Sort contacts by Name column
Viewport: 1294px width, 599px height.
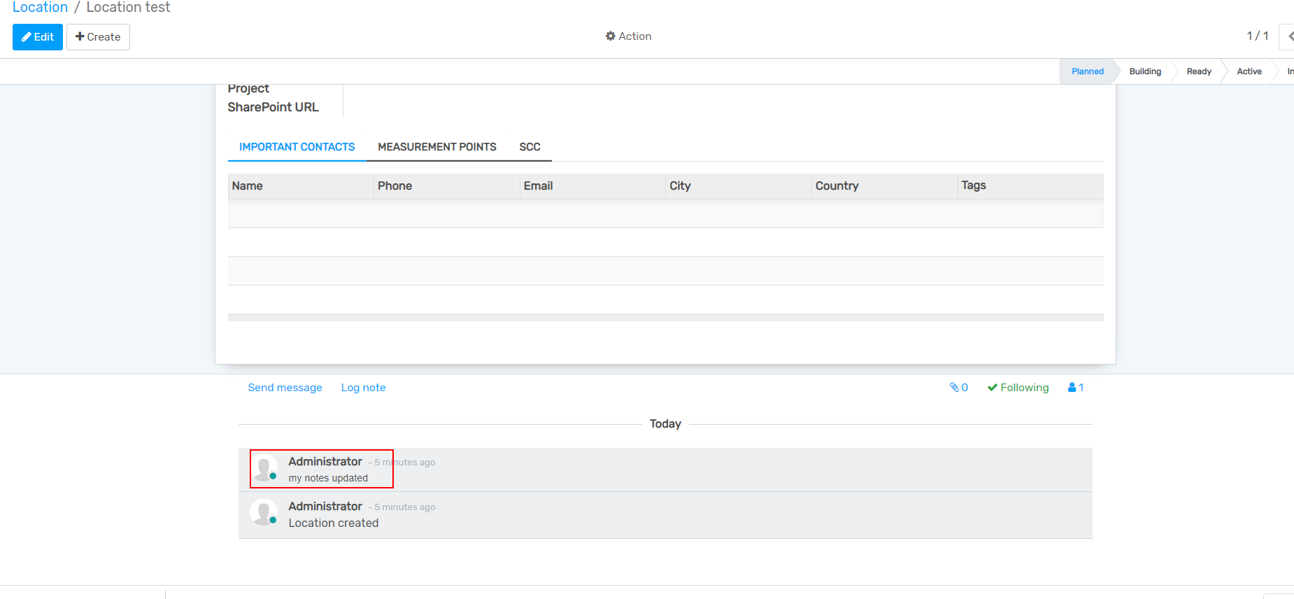248,186
